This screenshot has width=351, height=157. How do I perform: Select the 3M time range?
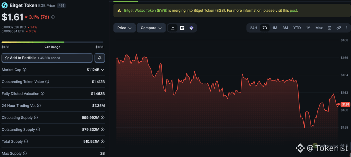point(285,28)
